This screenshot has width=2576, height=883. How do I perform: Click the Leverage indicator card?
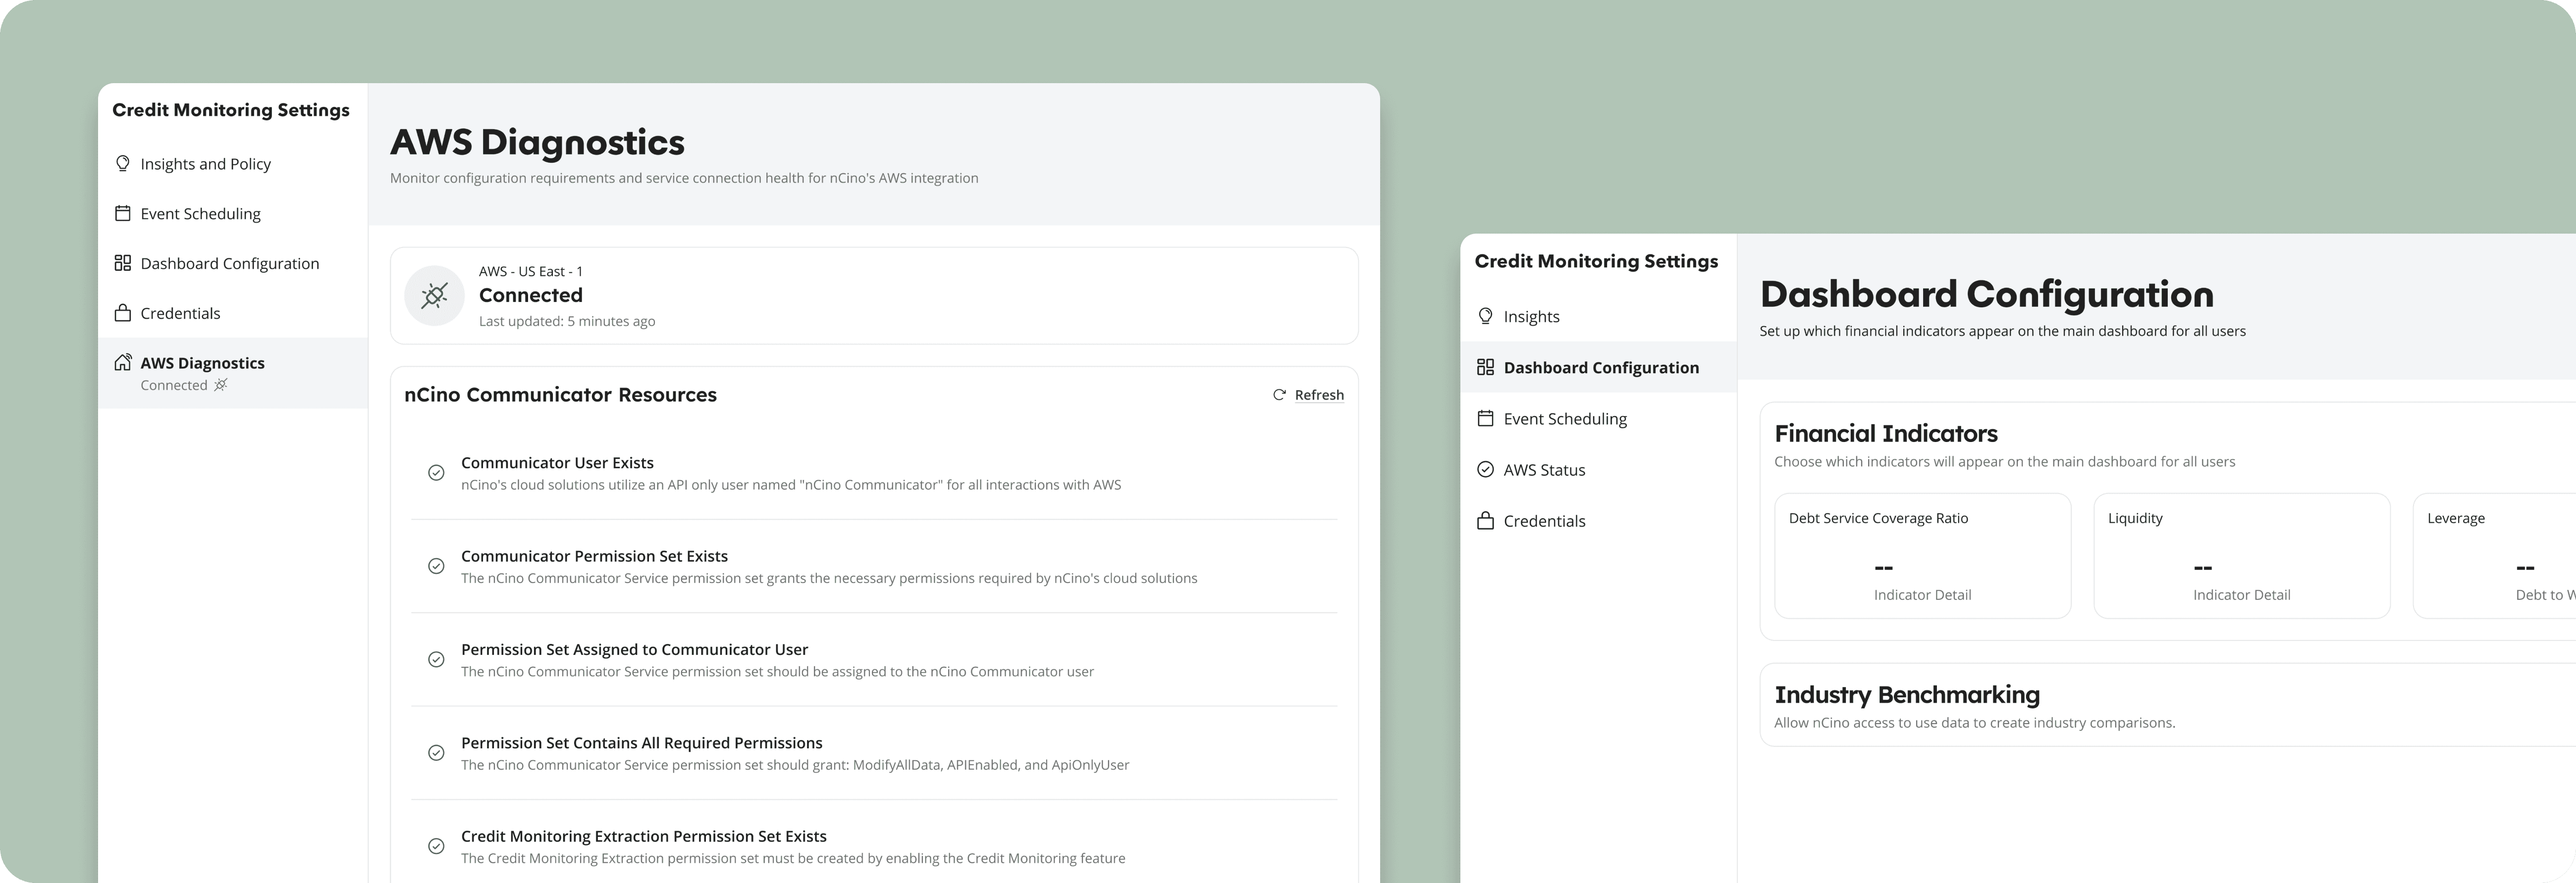click(x=2494, y=555)
